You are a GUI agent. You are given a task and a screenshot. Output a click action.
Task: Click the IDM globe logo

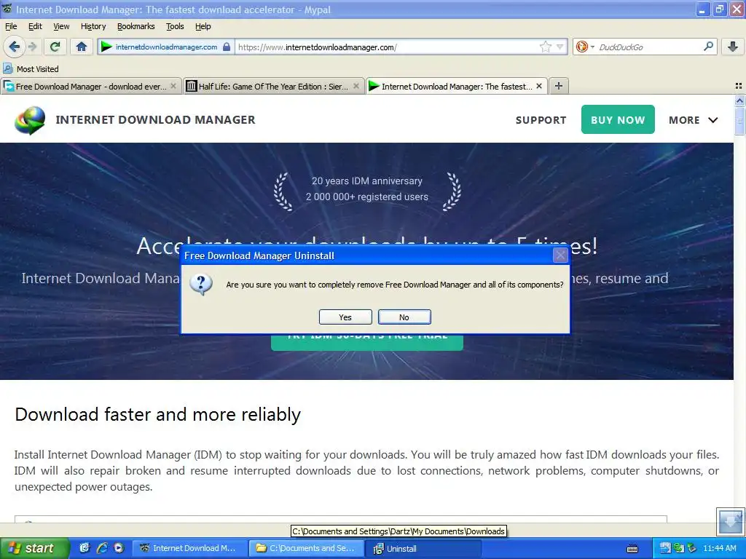coord(30,120)
